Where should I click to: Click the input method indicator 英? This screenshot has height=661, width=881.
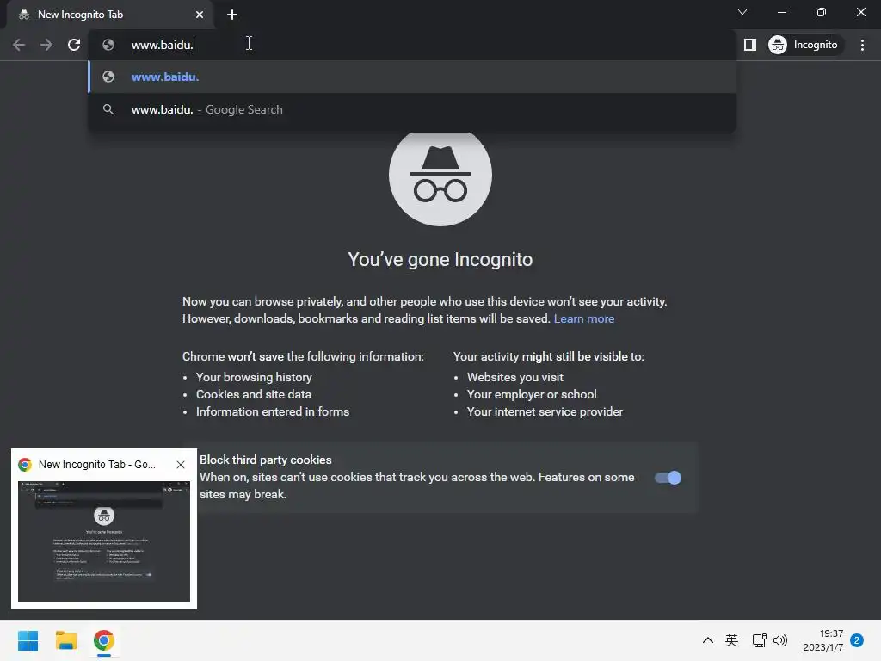pyautogui.click(x=731, y=640)
